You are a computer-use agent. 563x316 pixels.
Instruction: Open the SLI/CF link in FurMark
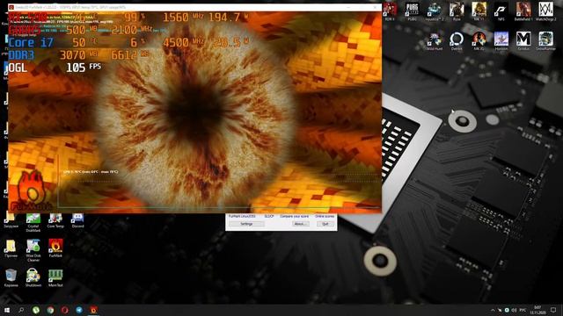[269, 217]
